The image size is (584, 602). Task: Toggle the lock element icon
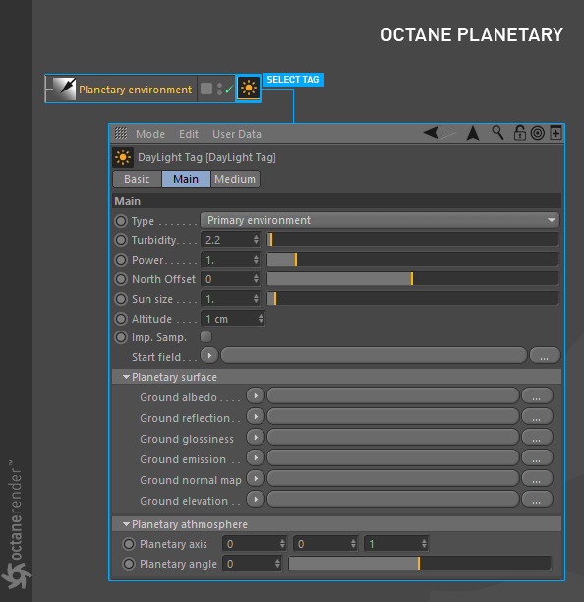point(519,133)
